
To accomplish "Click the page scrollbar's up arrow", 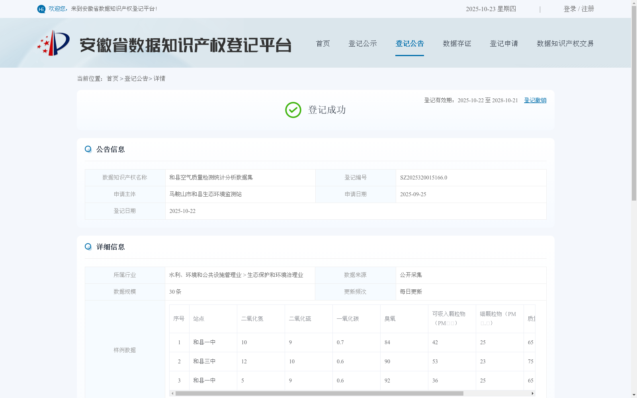I will tap(634, 3).
